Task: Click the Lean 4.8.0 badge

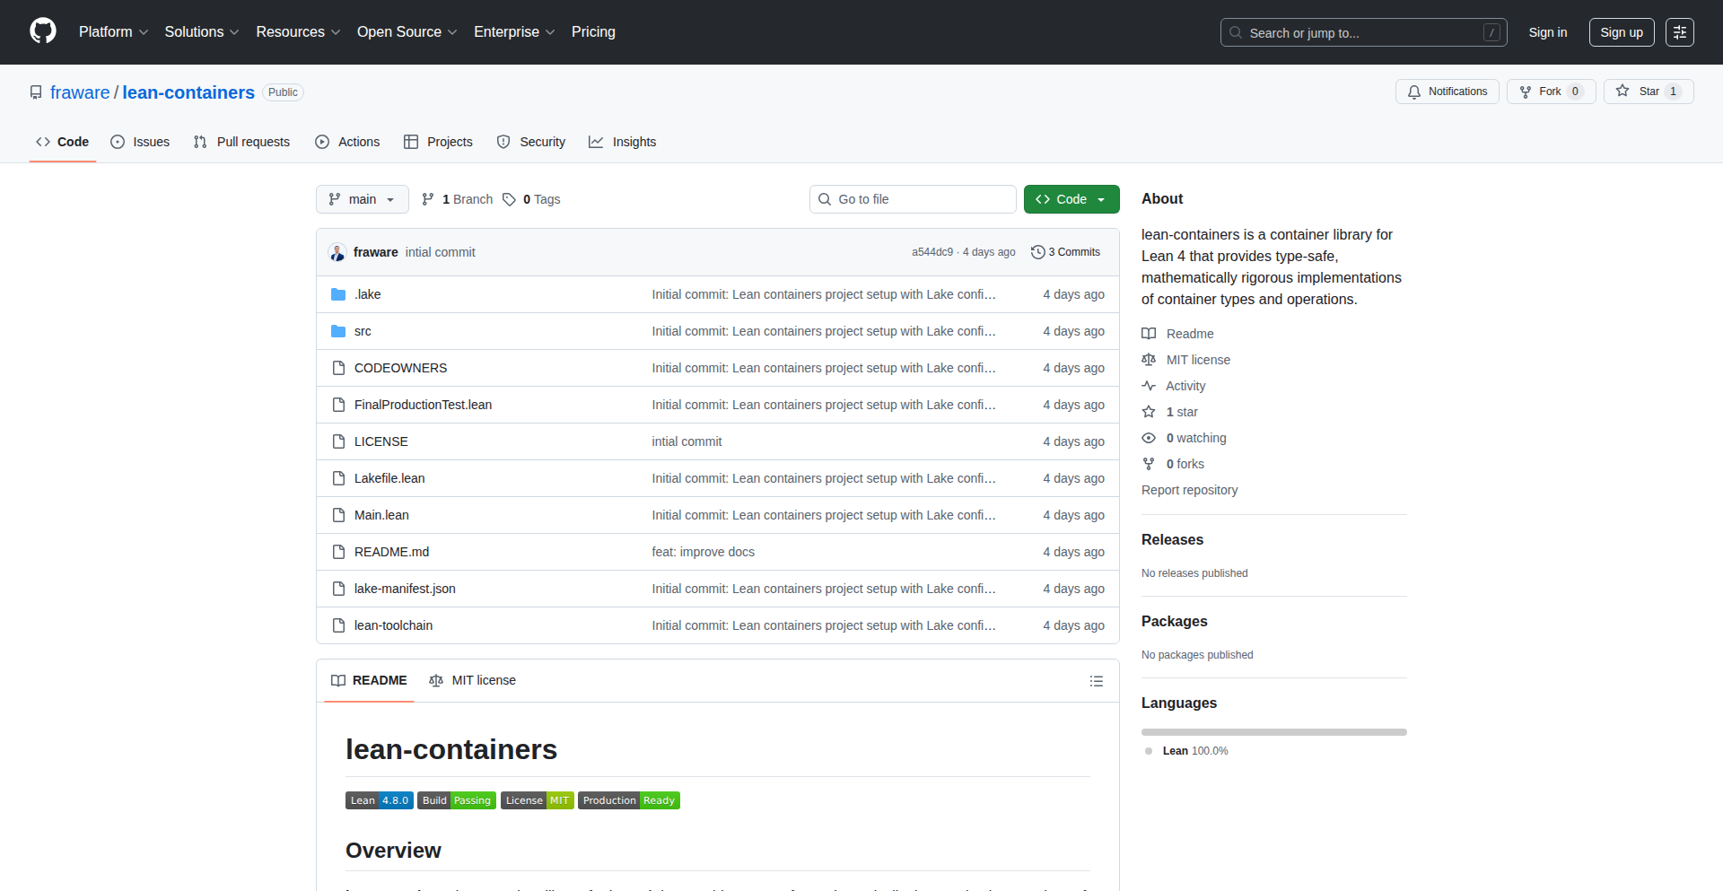Action: [x=379, y=800]
